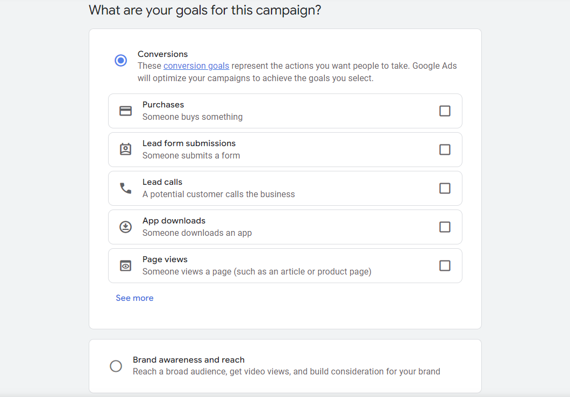
Task: Open the conversion goals link
Action: coord(196,66)
